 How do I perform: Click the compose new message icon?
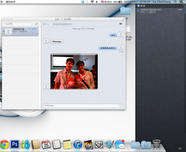pos(36,24)
